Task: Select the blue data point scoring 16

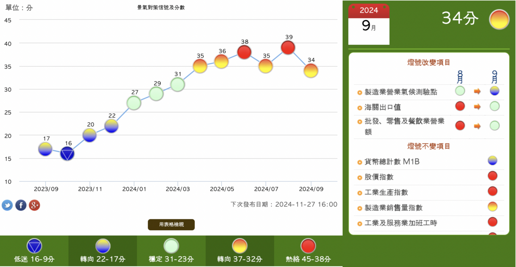Action: (x=68, y=154)
